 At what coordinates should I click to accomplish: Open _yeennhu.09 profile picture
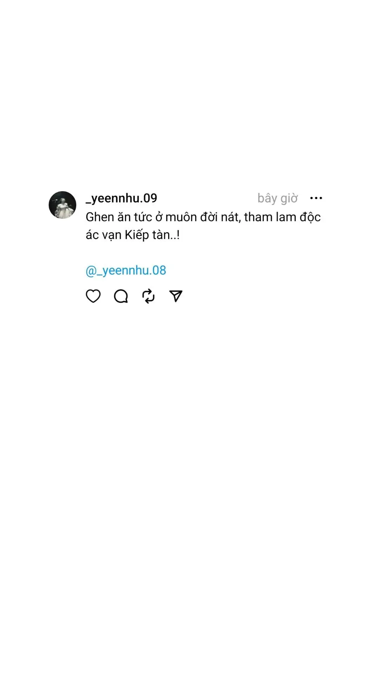pyautogui.click(x=62, y=205)
